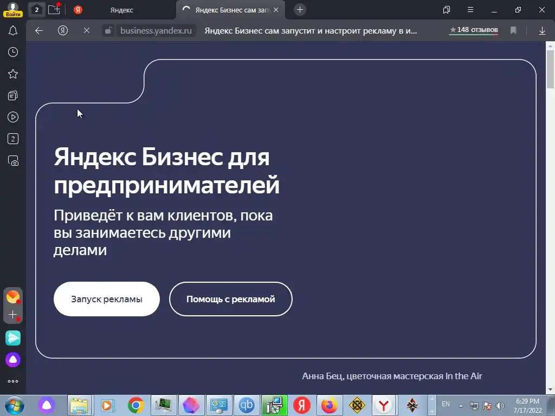
Task: Open history clock in sidebar
Action: [x=13, y=53]
